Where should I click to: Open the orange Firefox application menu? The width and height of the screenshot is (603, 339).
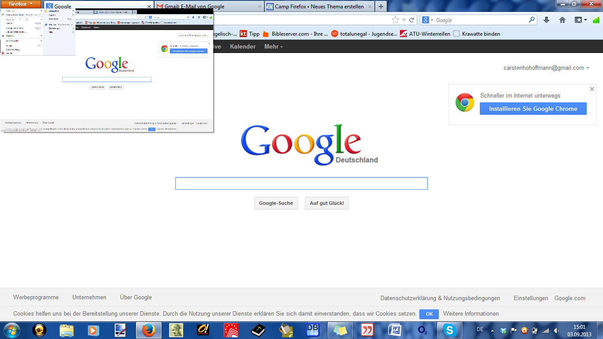pos(21,4)
